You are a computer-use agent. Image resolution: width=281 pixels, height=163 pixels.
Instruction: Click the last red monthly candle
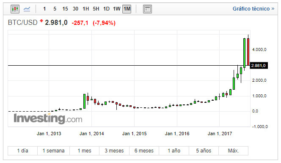click(248, 52)
